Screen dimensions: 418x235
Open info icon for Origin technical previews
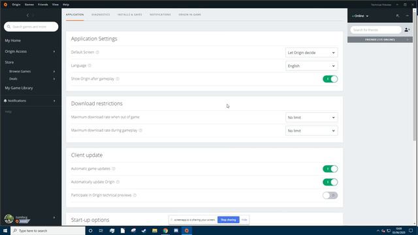[x=135, y=195]
